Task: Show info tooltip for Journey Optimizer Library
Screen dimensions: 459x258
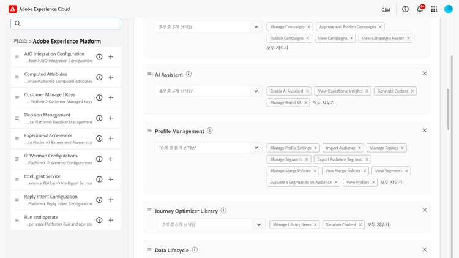Action: [223, 210]
